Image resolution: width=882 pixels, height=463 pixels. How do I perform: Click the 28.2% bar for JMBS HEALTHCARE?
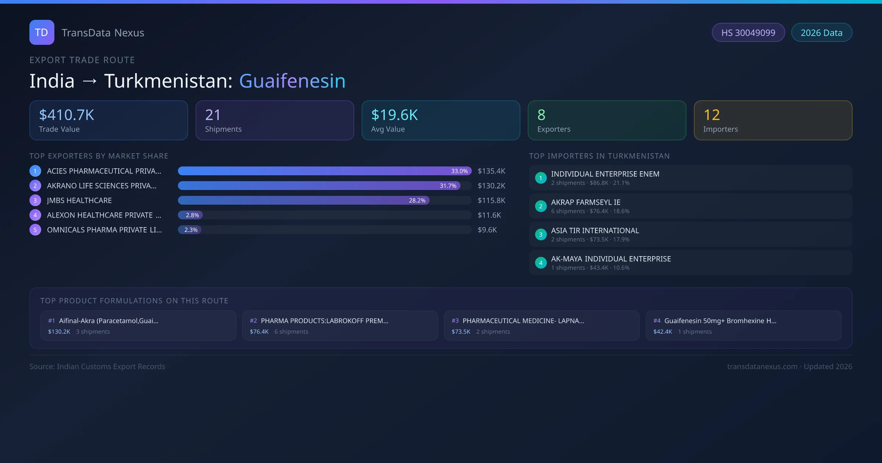point(303,200)
